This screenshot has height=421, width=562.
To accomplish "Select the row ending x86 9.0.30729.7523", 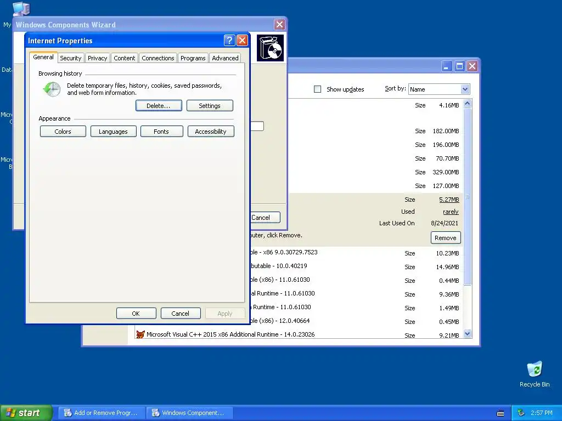I will [x=357, y=253].
